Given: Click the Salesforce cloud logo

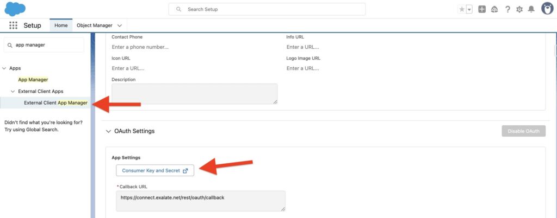Looking at the screenshot, I should coord(15,9).
